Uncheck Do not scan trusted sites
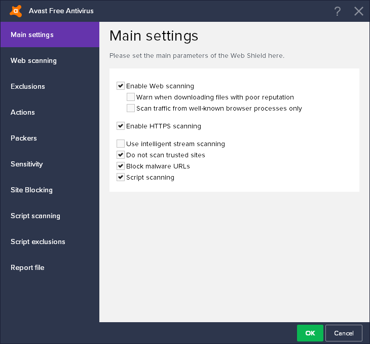This screenshot has width=370, height=344. (121, 155)
